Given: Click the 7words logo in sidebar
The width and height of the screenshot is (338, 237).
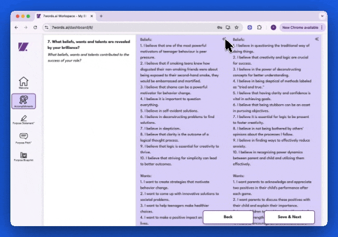Looking at the screenshot, I should point(23,47).
